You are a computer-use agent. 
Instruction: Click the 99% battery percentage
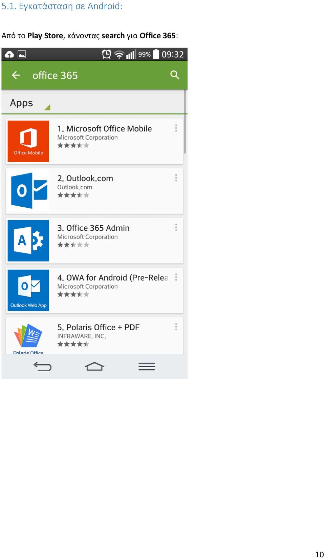[145, 54]
